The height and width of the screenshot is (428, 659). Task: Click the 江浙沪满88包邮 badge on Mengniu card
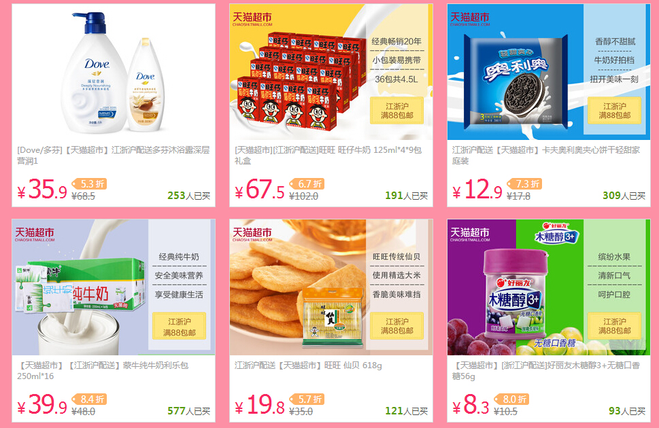180,326
